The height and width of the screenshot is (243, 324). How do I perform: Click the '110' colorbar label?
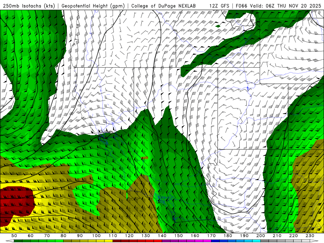click(x=113, y=236)
